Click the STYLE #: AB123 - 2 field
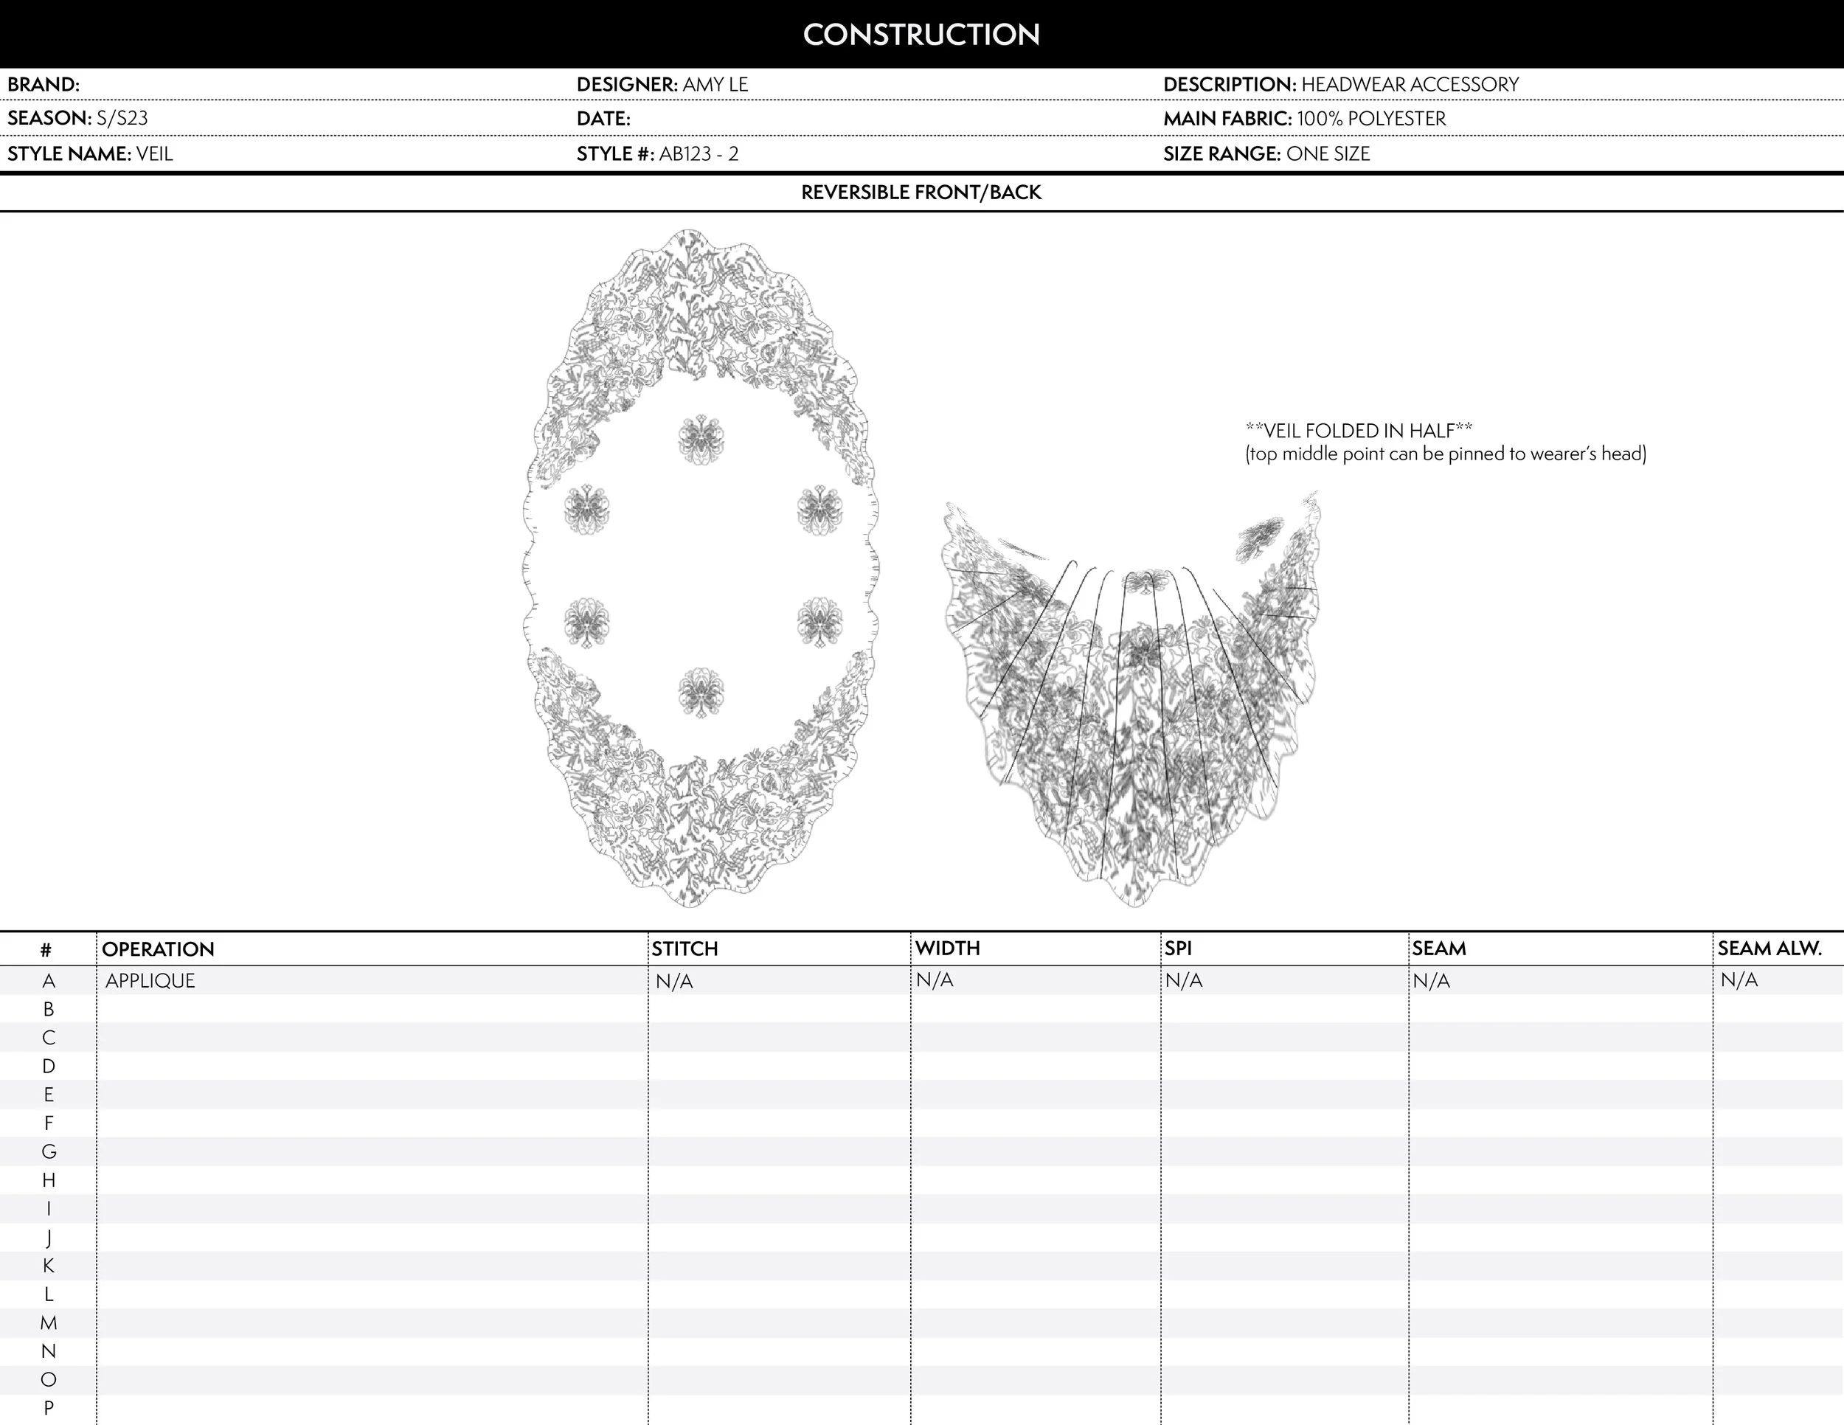Screen dimensions: 1844x1425 657,153
